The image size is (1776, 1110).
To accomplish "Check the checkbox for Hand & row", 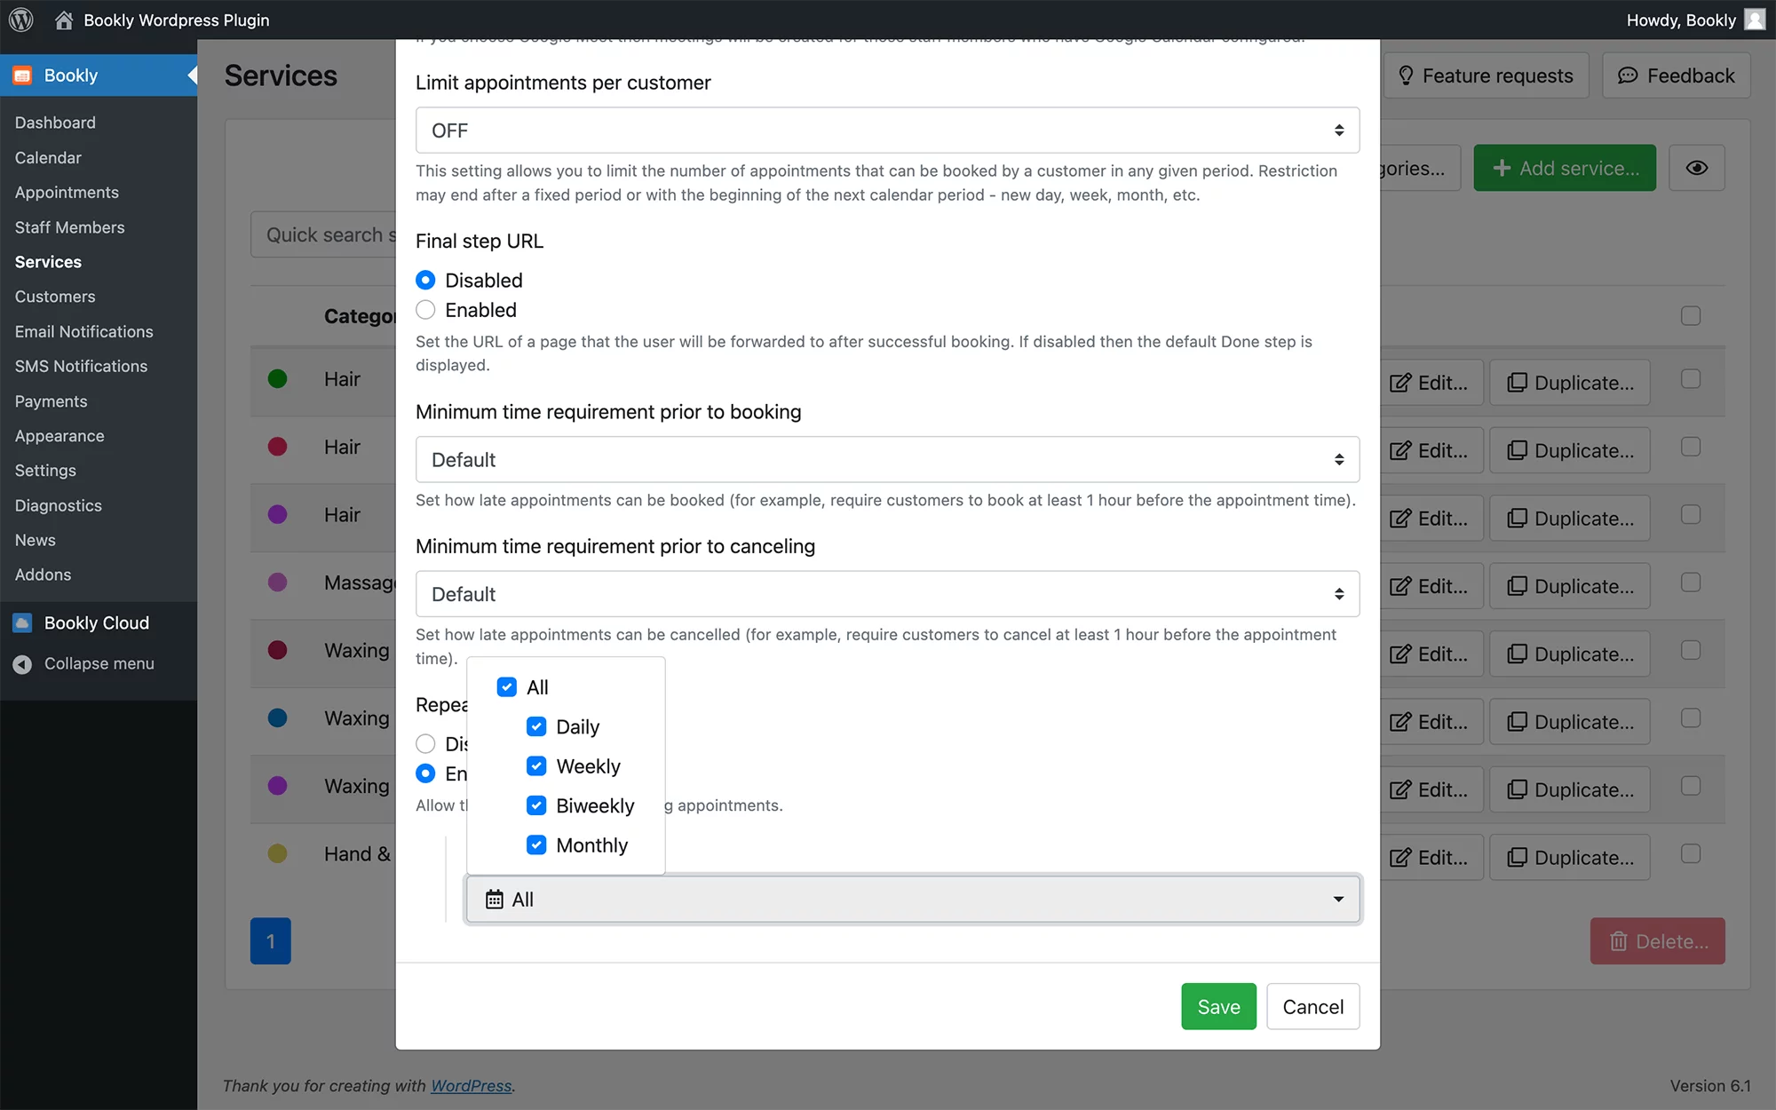I will [1691, 853].
